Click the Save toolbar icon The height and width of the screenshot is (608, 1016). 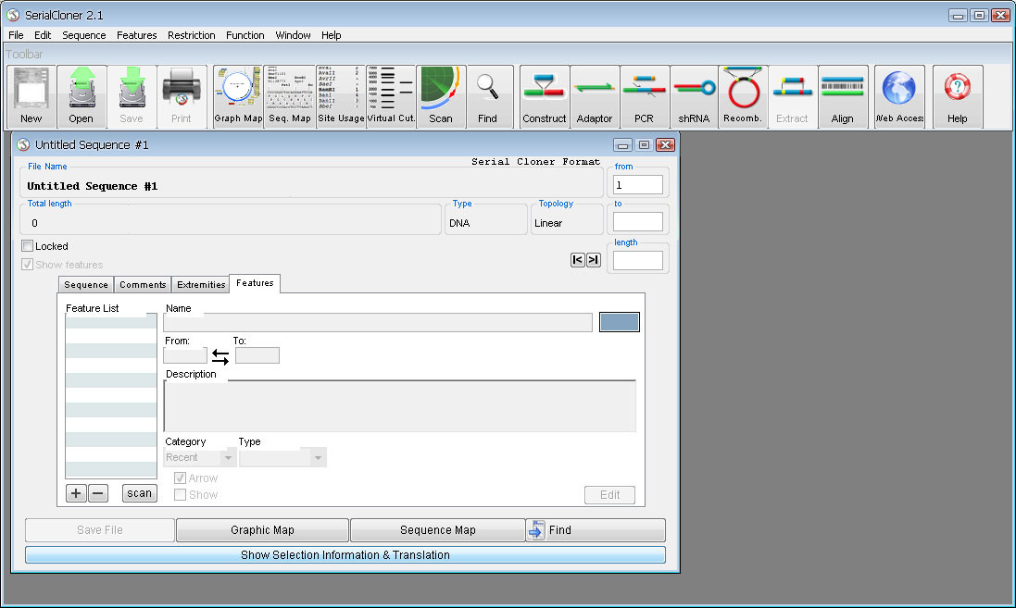(132, 96)
